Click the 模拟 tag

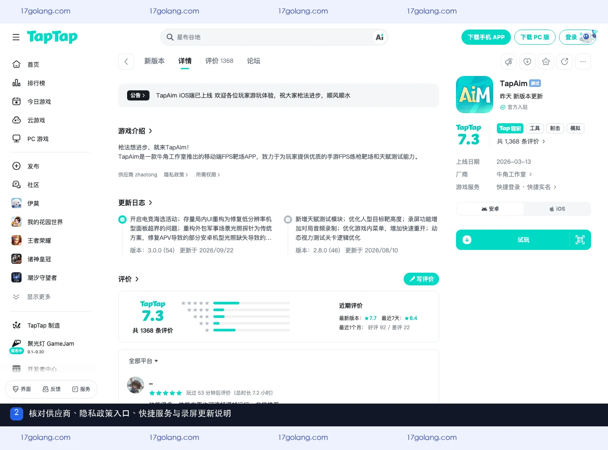click(575, 128)
